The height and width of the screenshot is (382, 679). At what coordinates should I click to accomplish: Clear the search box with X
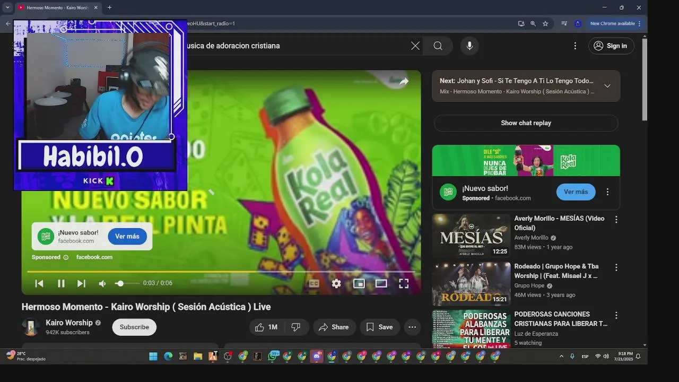click(415, 46)
